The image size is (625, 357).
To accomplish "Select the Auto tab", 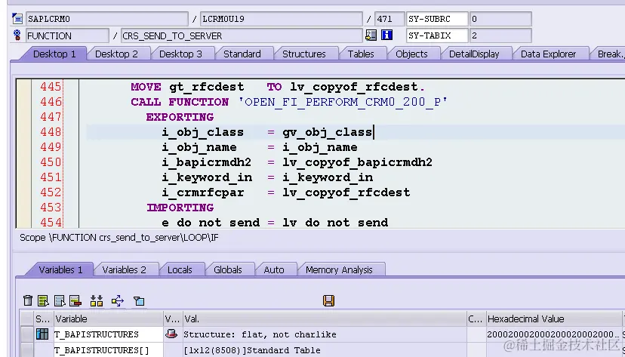I will coord(274,269).
